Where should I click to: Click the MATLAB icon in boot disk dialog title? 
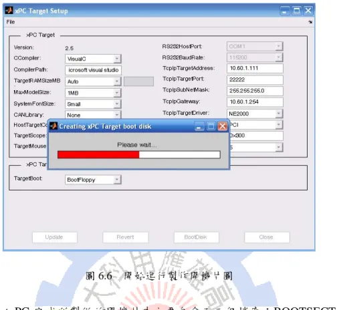click(53, 126)
